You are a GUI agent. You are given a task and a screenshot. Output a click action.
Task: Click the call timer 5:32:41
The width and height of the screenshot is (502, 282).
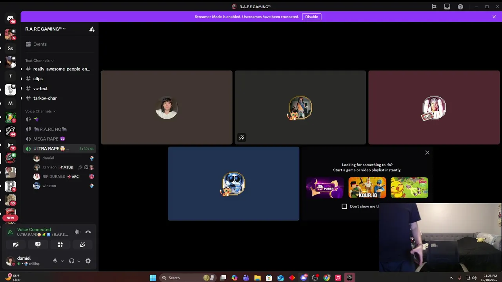tap(87, 149)
